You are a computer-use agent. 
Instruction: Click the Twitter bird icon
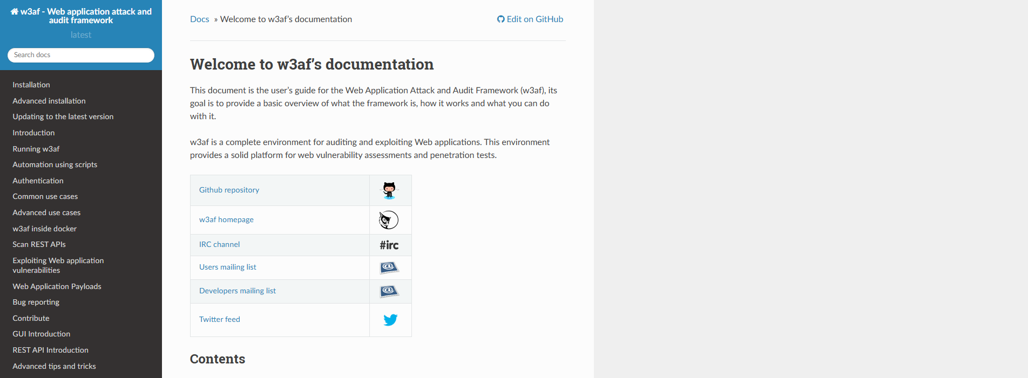(390, 320)
